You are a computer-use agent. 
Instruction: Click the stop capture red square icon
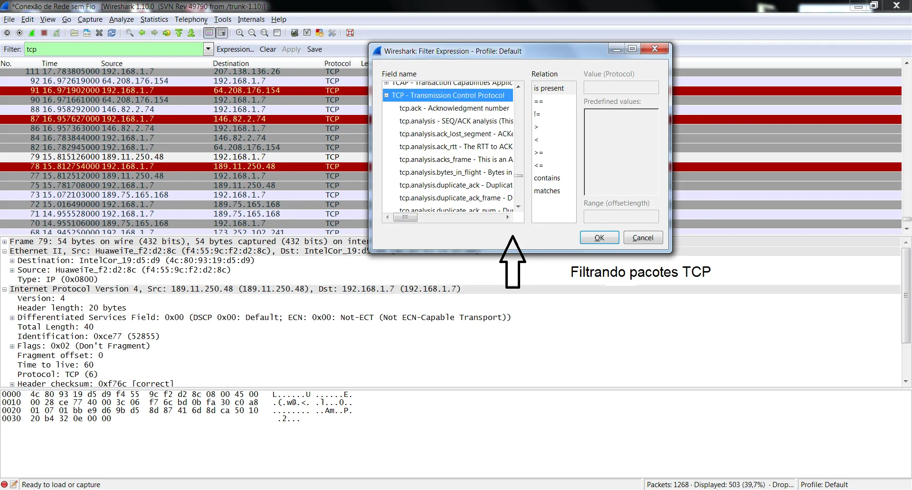(x=44, y=33)
